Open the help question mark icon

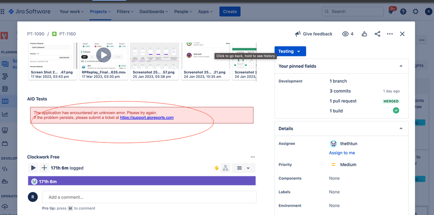[403, 12]
